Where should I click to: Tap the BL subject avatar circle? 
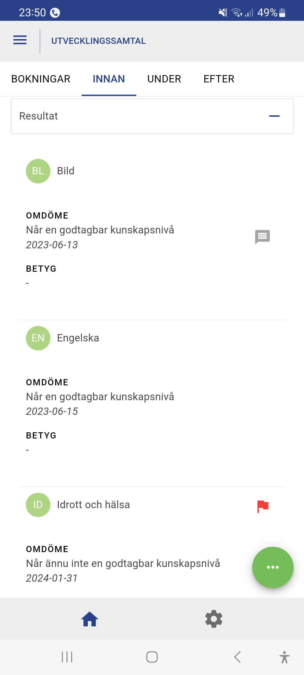(x=38, y=171)
